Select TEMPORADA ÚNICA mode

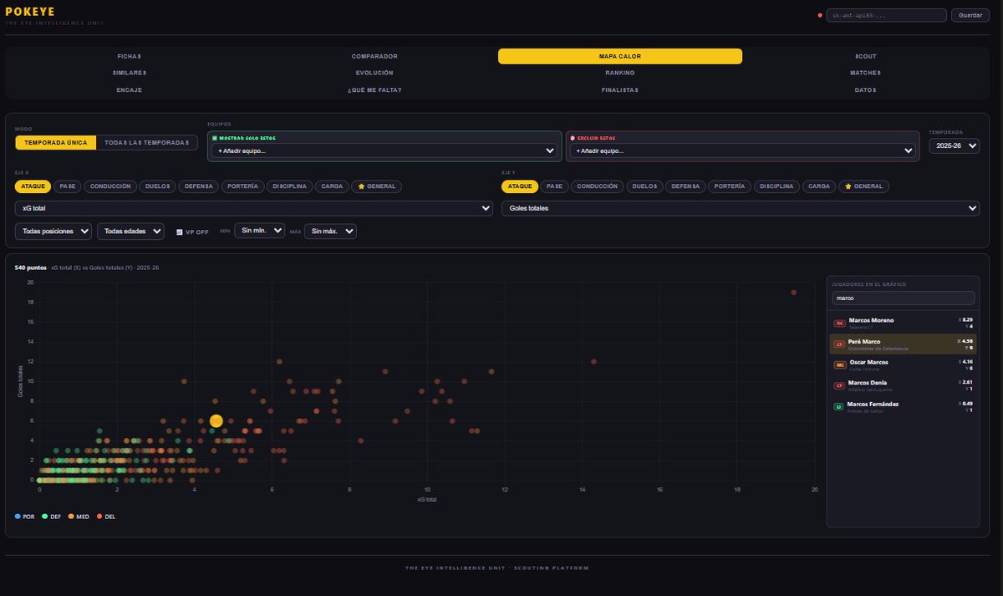tap(55, 143)
